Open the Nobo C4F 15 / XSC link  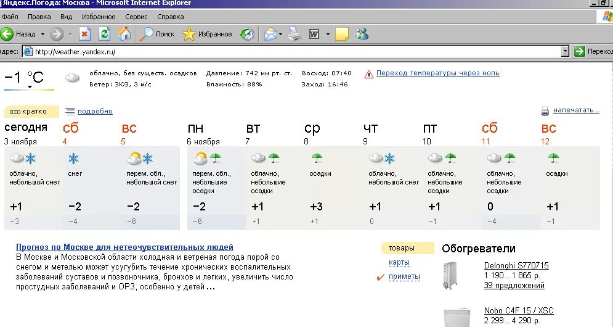[519, 310]
